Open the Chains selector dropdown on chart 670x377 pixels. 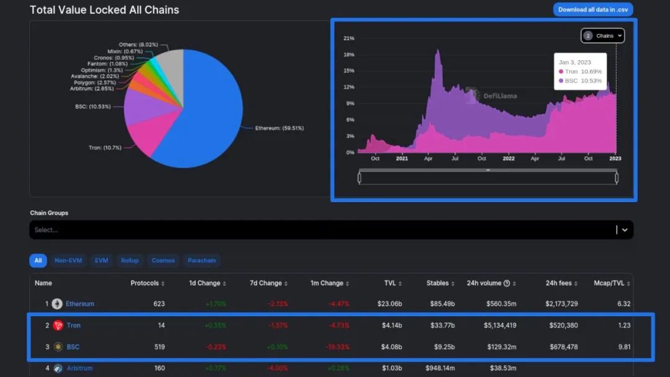pyautogui.click(x=602, y=36)
